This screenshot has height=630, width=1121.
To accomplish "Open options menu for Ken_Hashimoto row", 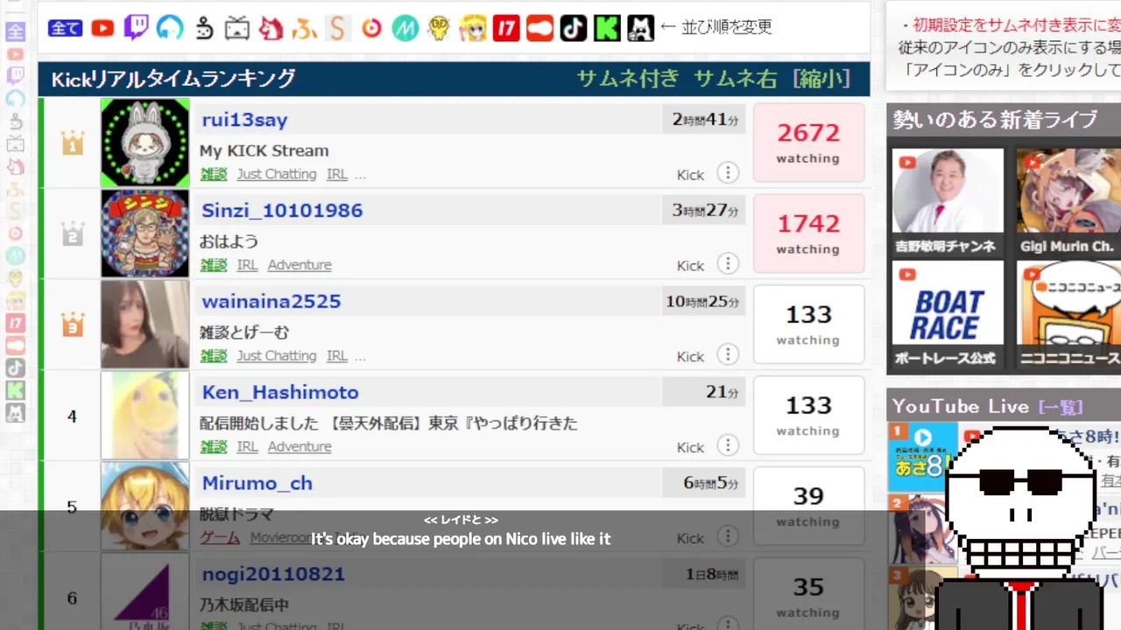I will [x=728, y=445].
